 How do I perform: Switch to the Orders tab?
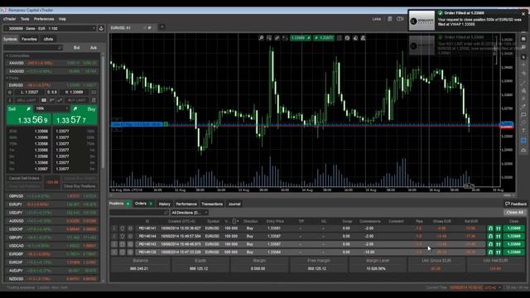(143, 204)
